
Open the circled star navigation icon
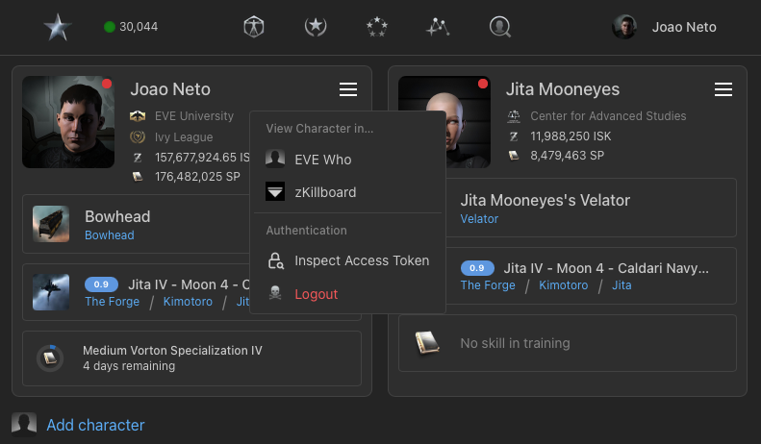[316, 27]
